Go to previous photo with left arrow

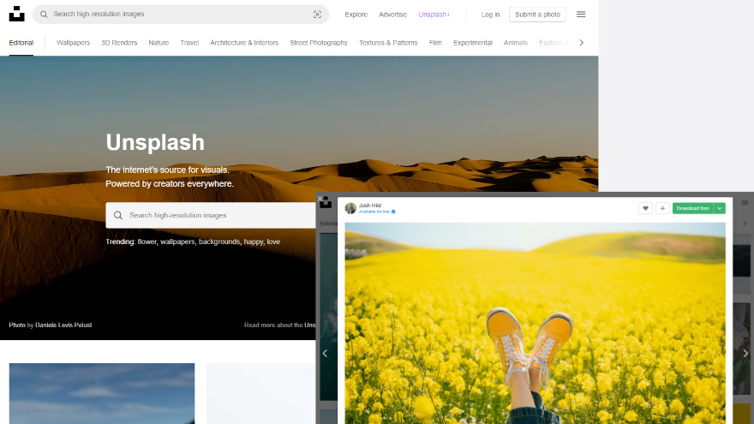pos(325,353)
